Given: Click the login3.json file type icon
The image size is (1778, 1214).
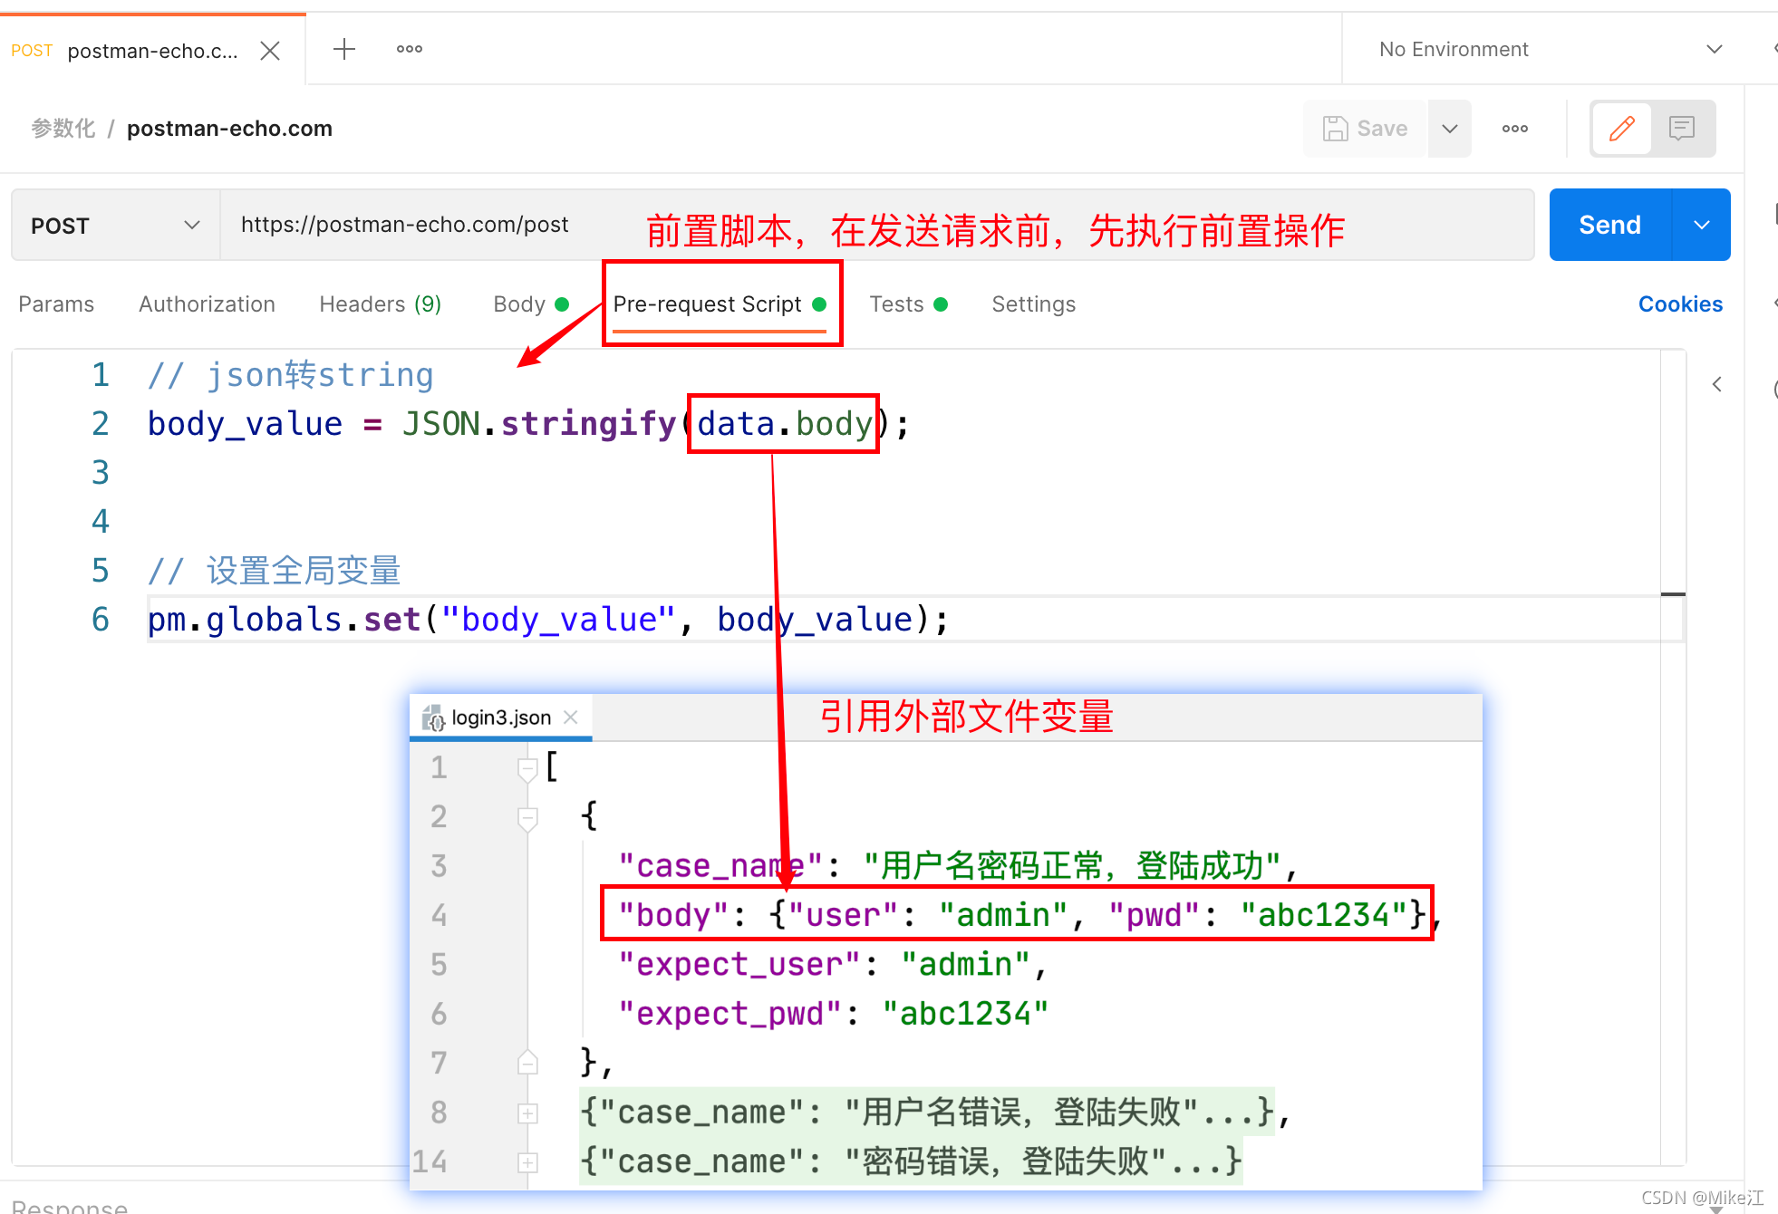Looking at the screenshot, I should point(433,718).
